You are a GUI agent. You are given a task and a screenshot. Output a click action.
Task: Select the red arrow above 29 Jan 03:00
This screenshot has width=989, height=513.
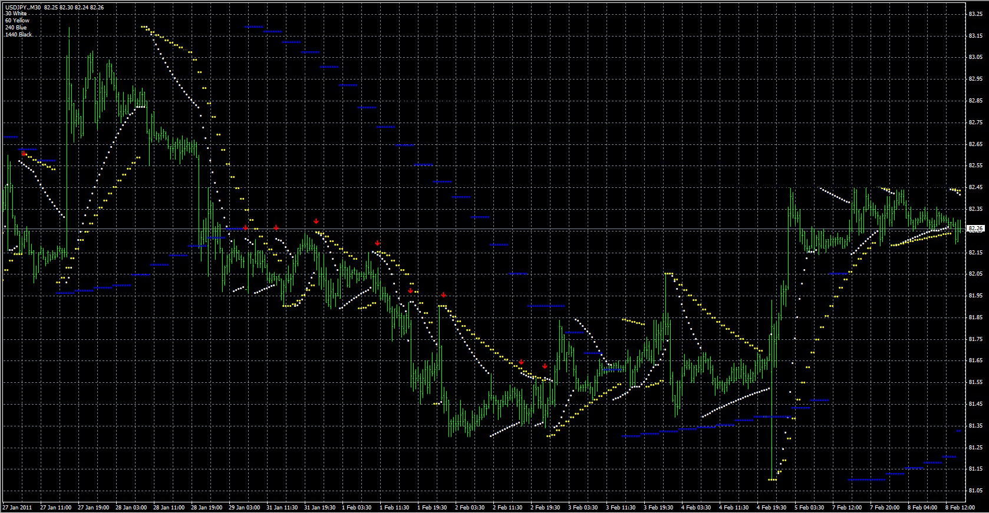pos(245,228)
